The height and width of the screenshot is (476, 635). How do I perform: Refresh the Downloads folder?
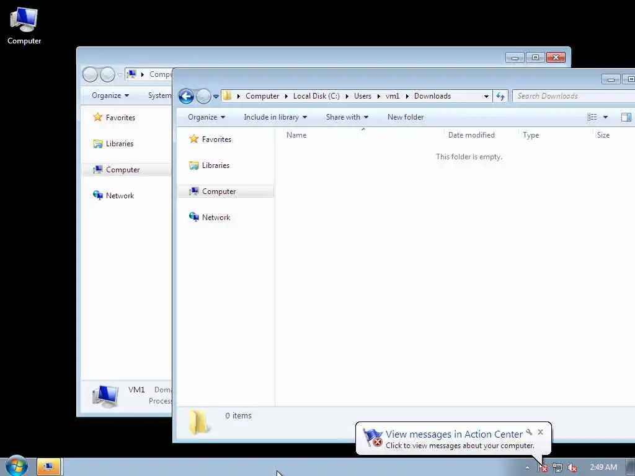[500, 96]
